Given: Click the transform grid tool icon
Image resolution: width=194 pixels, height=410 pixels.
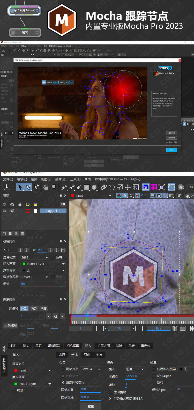Looking at the screenshot, I should coord(136,187).
